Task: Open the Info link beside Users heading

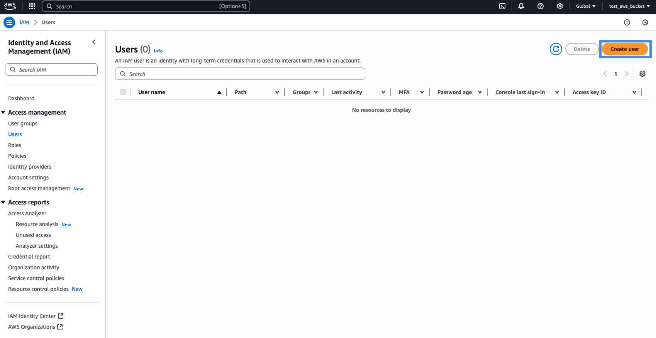Action: pos(158,51)
